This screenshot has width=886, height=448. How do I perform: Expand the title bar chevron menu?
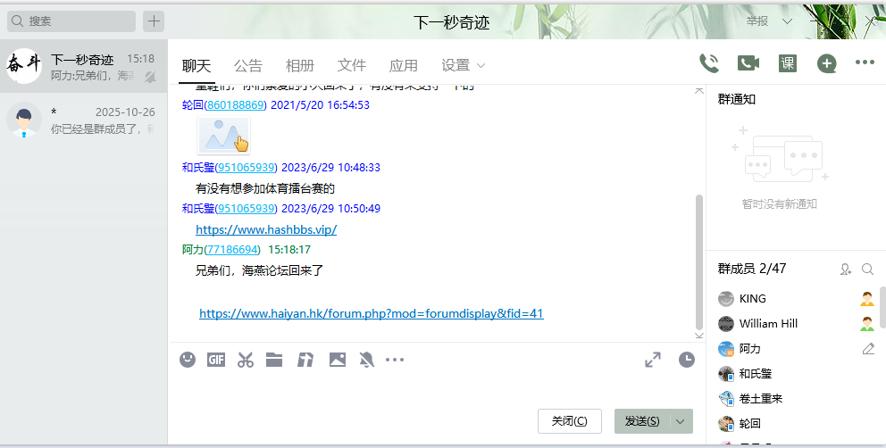pyautogui.click(x=787, y=21)
